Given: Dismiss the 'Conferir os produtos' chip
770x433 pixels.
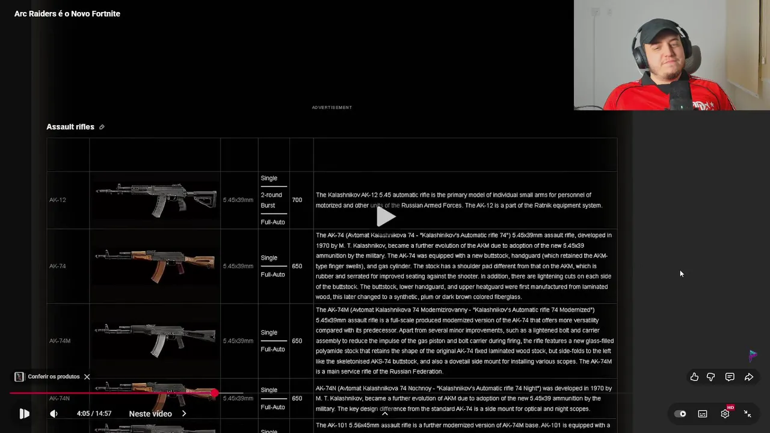Looking at the screenshot, I should [87, 376].
